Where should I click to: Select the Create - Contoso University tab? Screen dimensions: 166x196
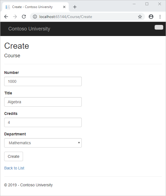coord(35,7)
